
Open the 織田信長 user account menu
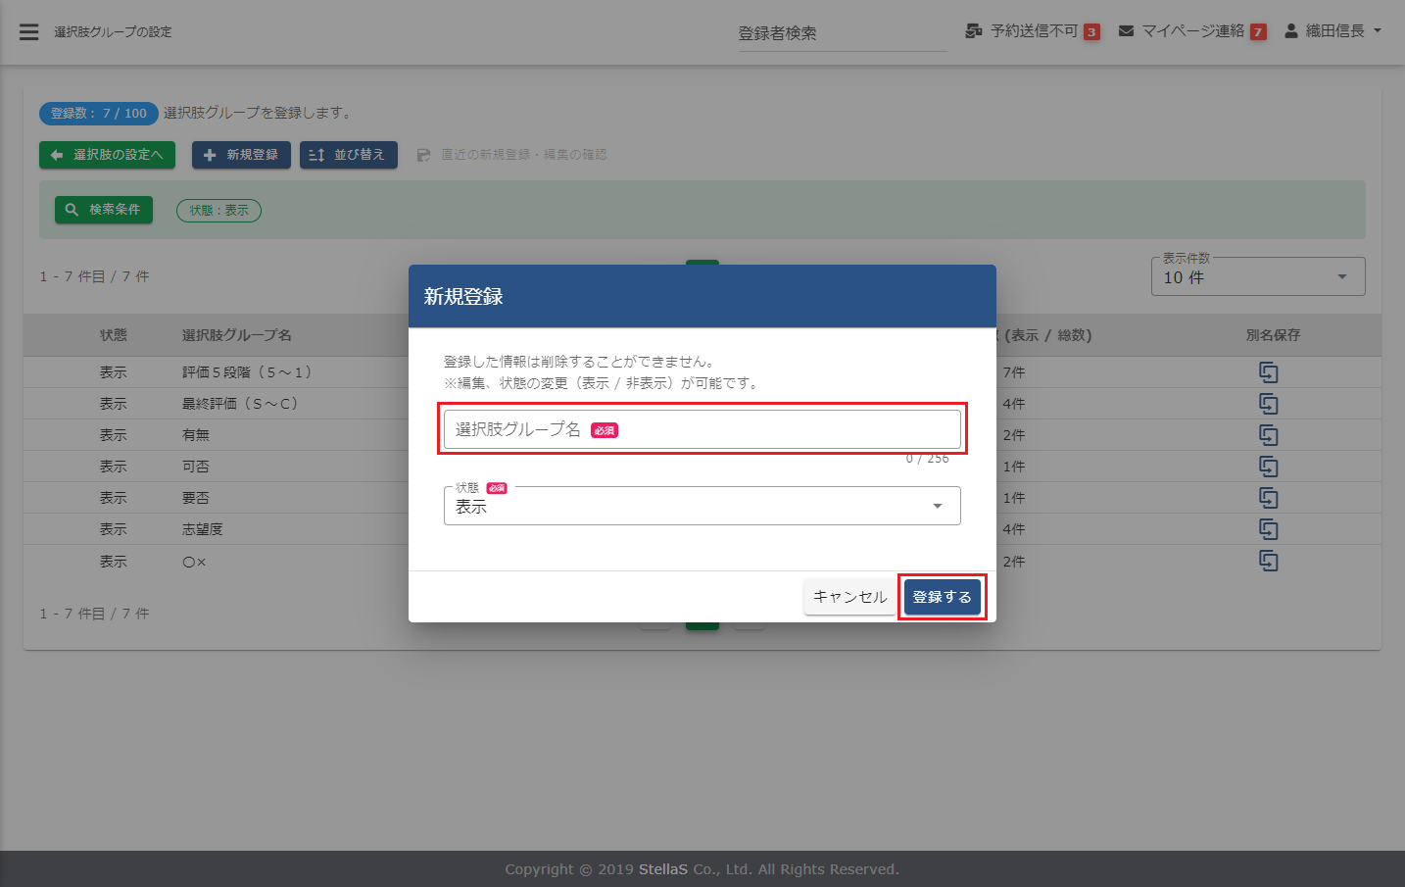(x=1332, y=31)
